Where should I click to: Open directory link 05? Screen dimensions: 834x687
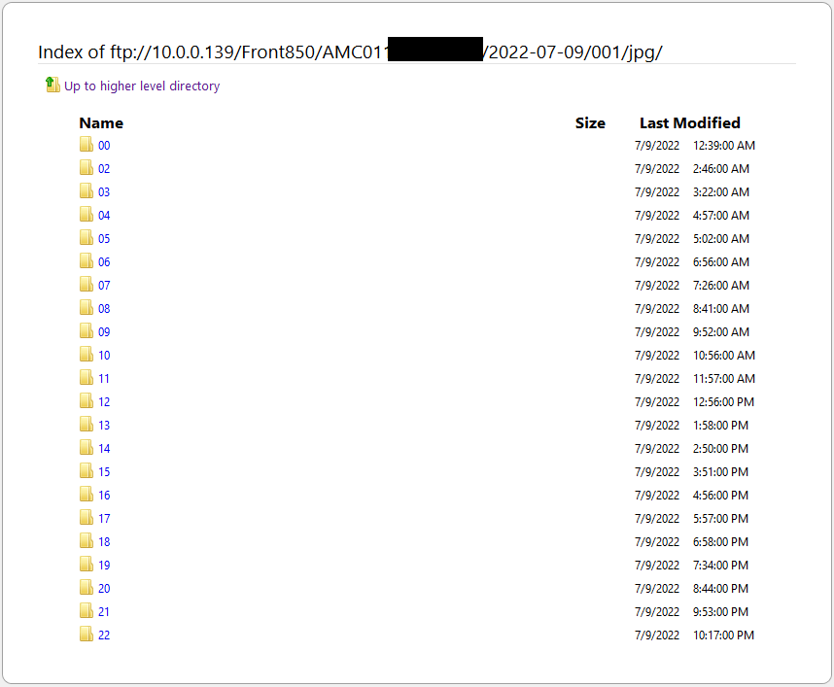pyautogui.click(x=104, y=239)
